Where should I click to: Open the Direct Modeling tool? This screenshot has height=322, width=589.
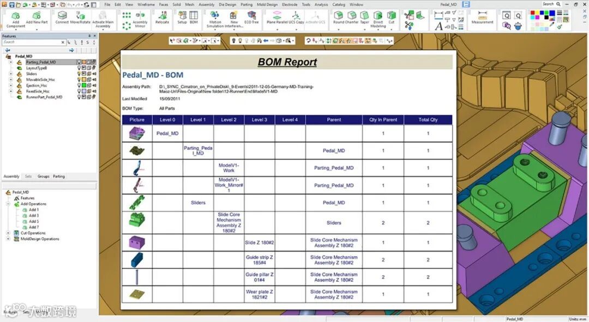378,20
